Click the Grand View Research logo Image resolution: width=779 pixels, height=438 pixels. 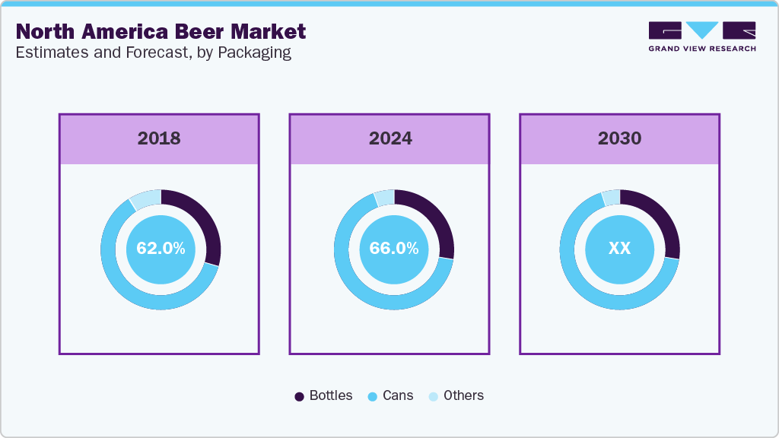701,36
